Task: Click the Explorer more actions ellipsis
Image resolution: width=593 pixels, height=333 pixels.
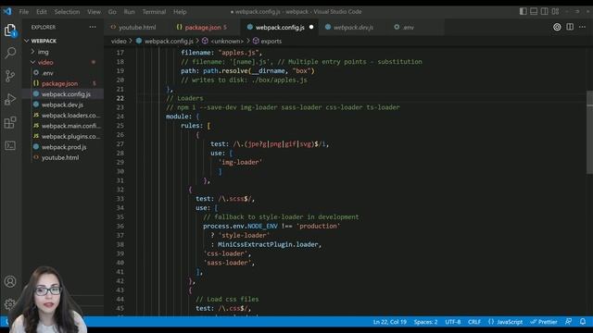Action: tap(93, 27)
